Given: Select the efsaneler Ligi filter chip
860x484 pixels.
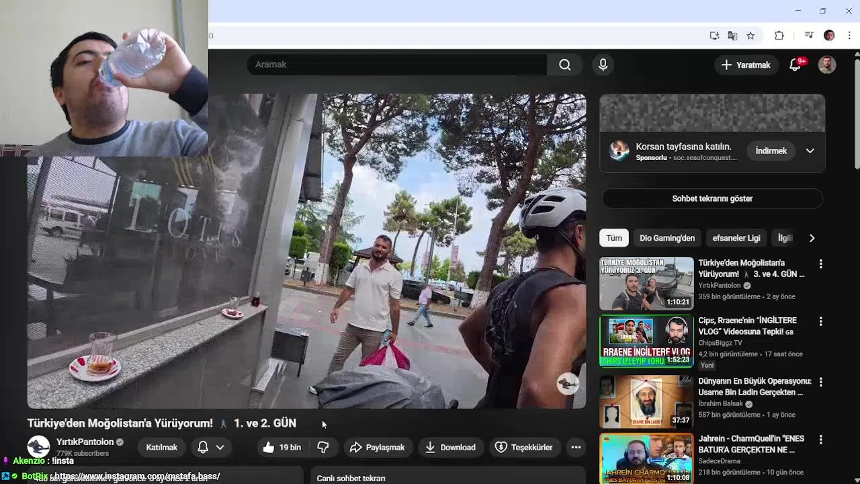Looking at the screenshot, I should click(736, 238).
